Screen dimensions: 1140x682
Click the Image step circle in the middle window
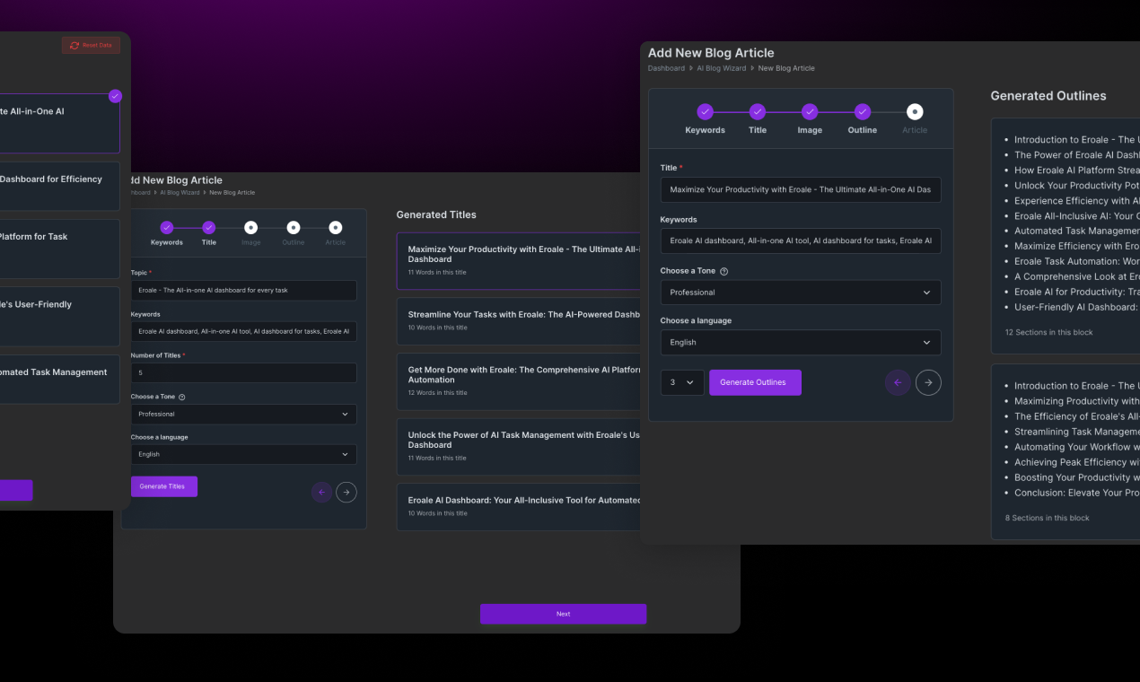coord(251,228)
